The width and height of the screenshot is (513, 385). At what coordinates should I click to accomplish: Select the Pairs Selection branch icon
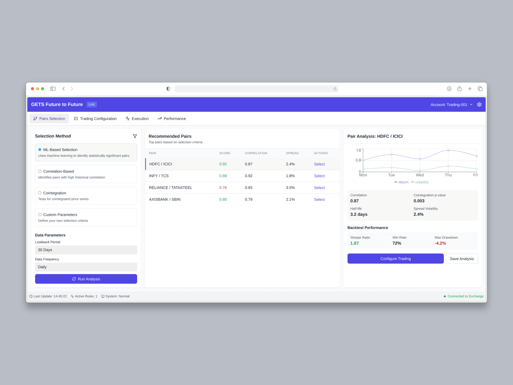tap(36, 118)
